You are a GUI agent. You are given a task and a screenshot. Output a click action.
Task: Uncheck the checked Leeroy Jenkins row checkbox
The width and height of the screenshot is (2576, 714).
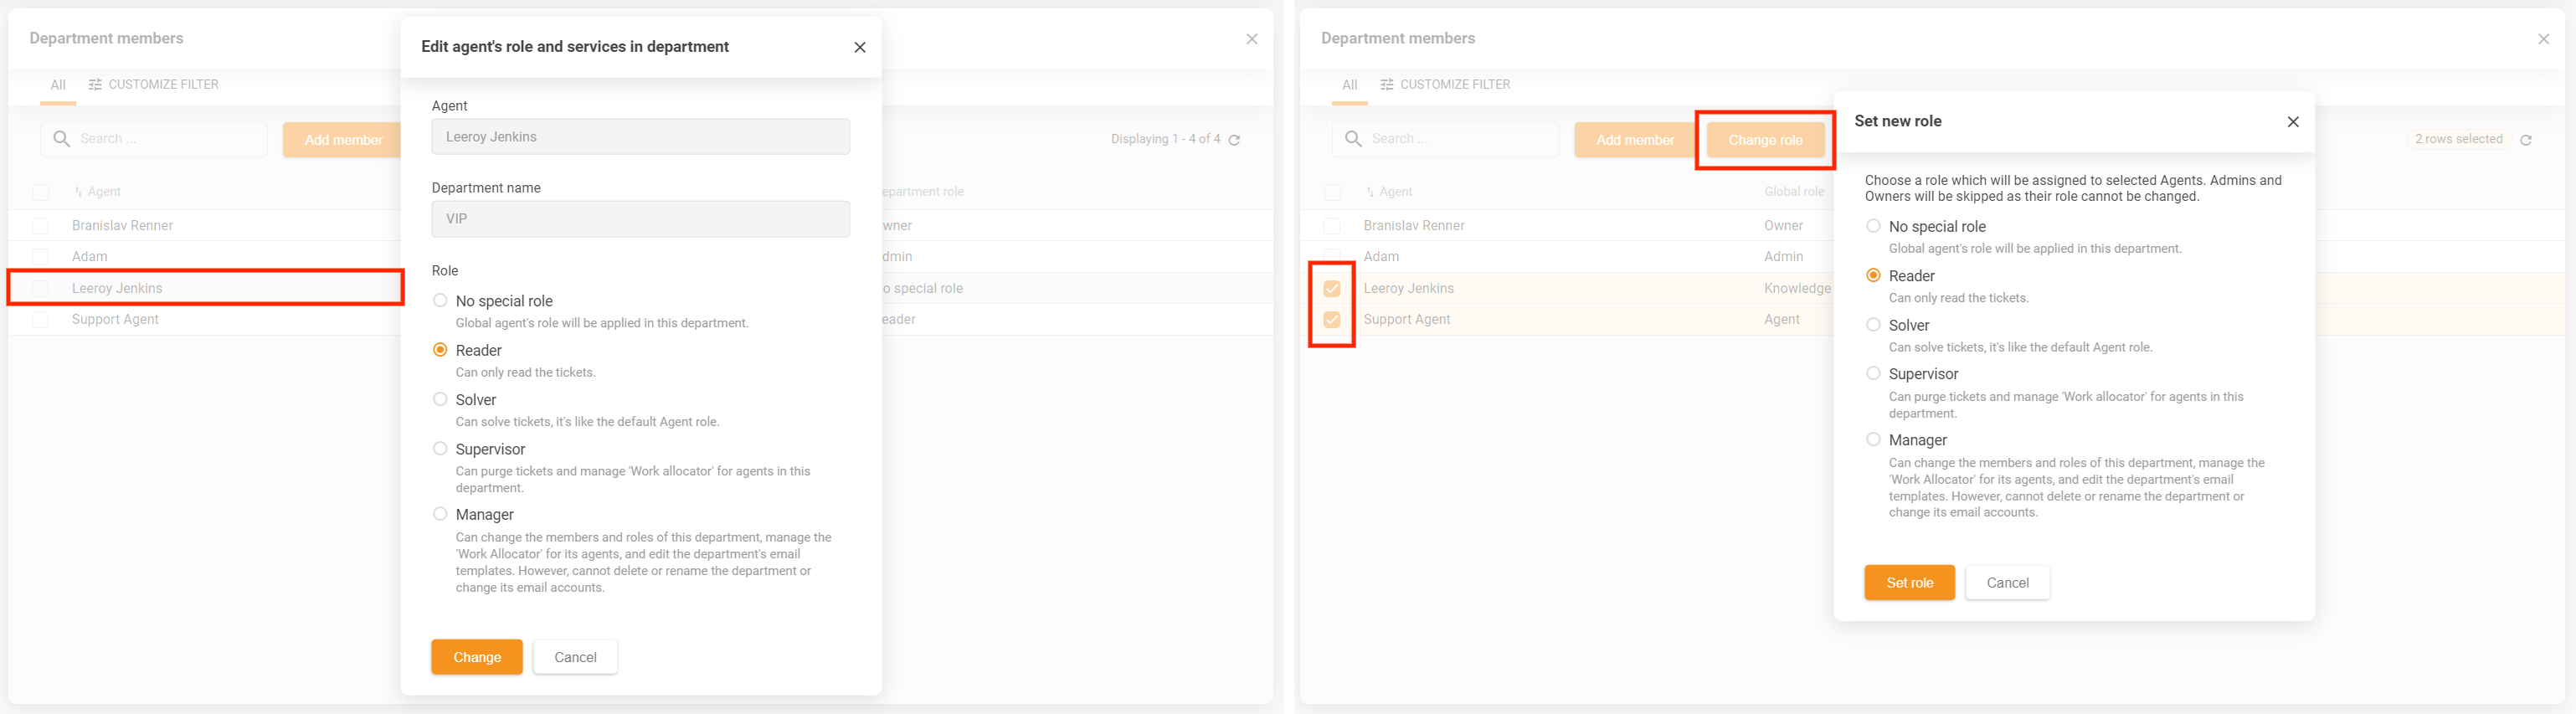click(1331, 289)
